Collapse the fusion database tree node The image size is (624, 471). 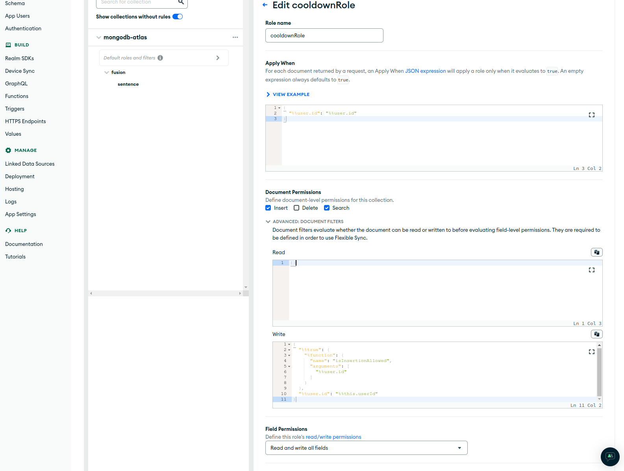[106, 72]
